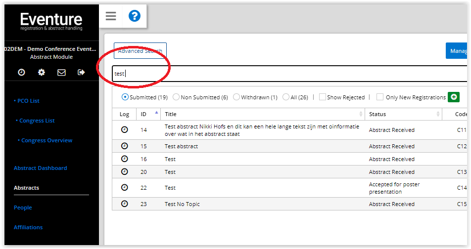Click the envelope mail icon in sidebar
The height and width of the screenshot is (249, 471).
61,72
